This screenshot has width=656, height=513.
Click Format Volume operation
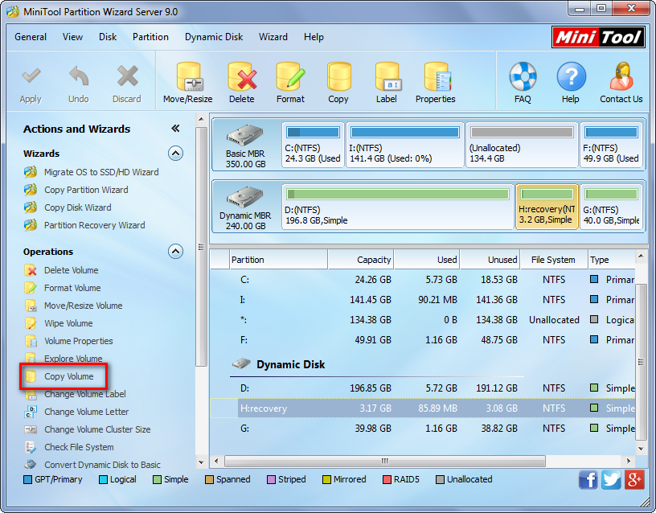(72, 288)
